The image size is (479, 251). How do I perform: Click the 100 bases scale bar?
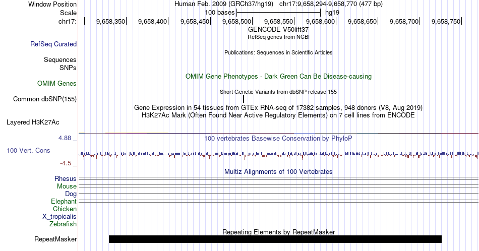tap(279, 13)
